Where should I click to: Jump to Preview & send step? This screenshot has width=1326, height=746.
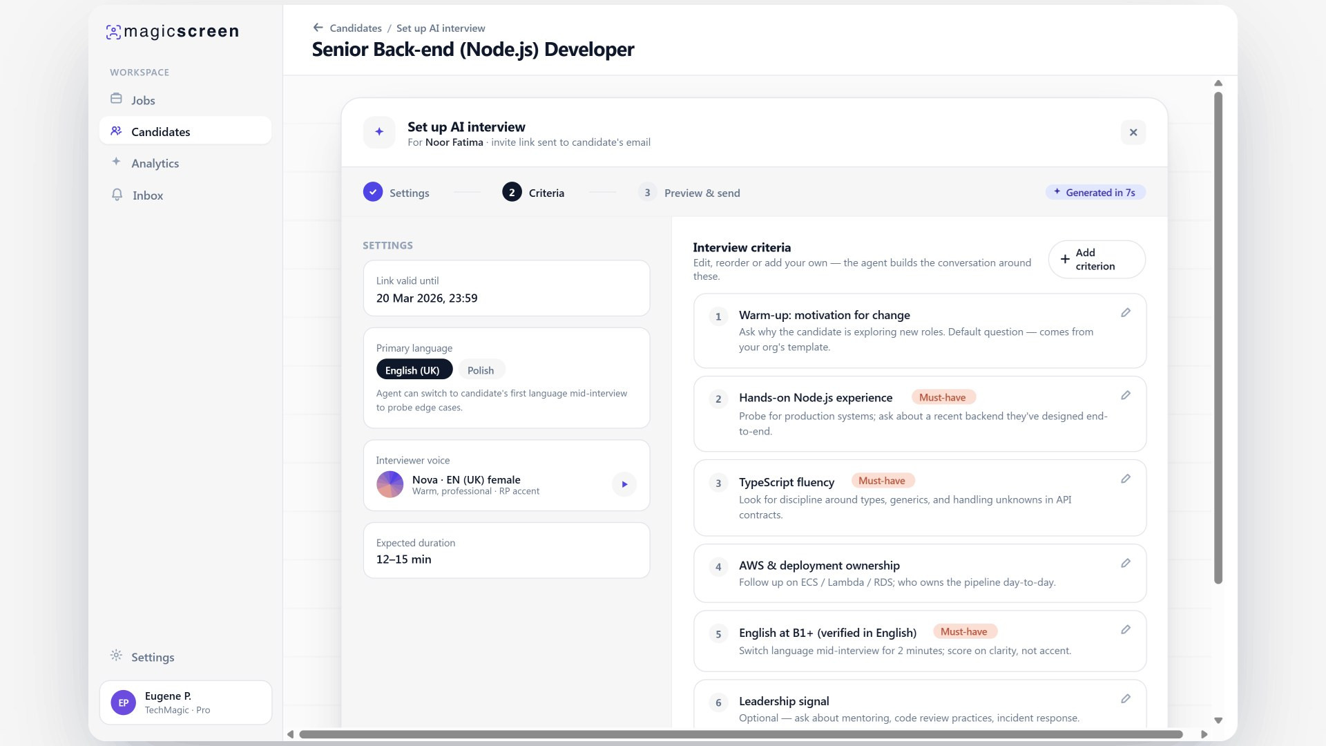689,193
